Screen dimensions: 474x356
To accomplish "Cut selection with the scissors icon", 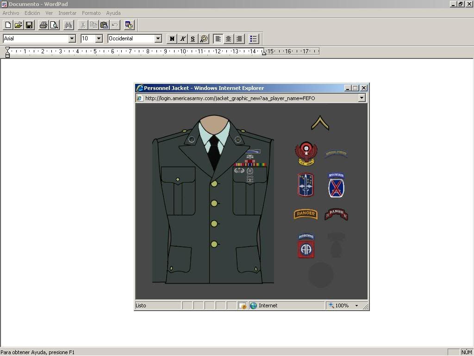I will (83, 25).
